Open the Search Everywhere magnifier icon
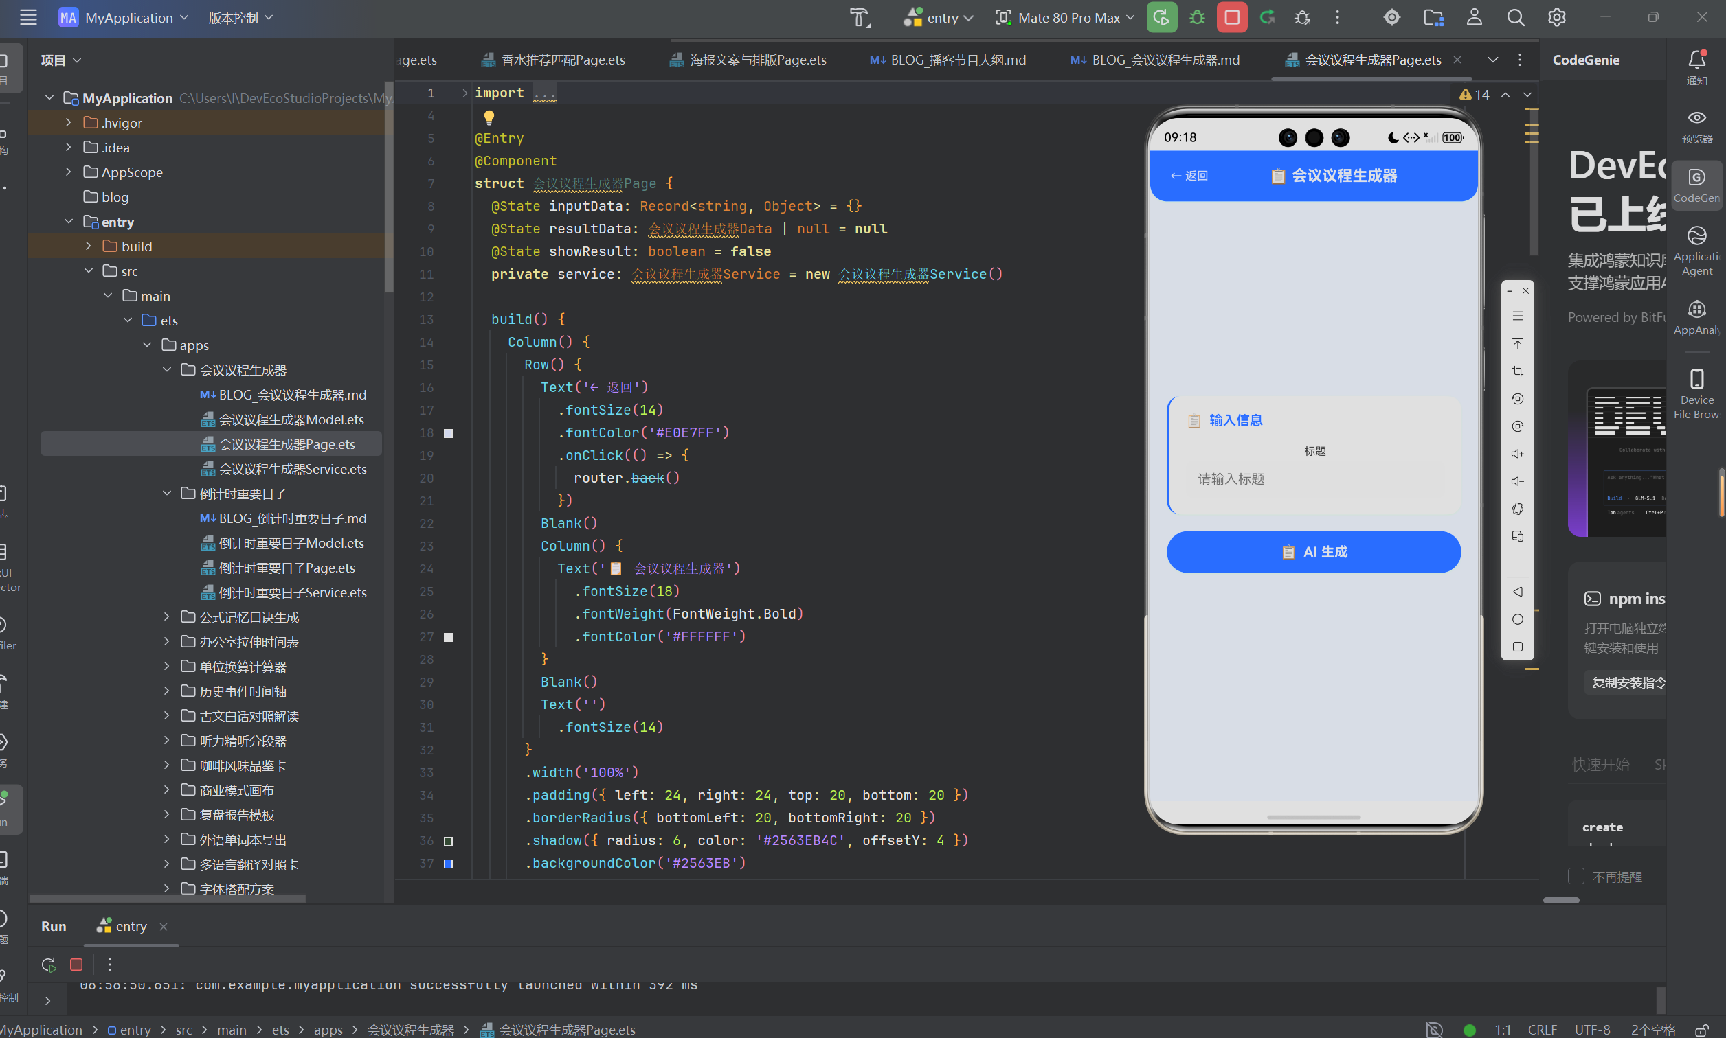1726x1038 pixels. tap(1515, 17)
